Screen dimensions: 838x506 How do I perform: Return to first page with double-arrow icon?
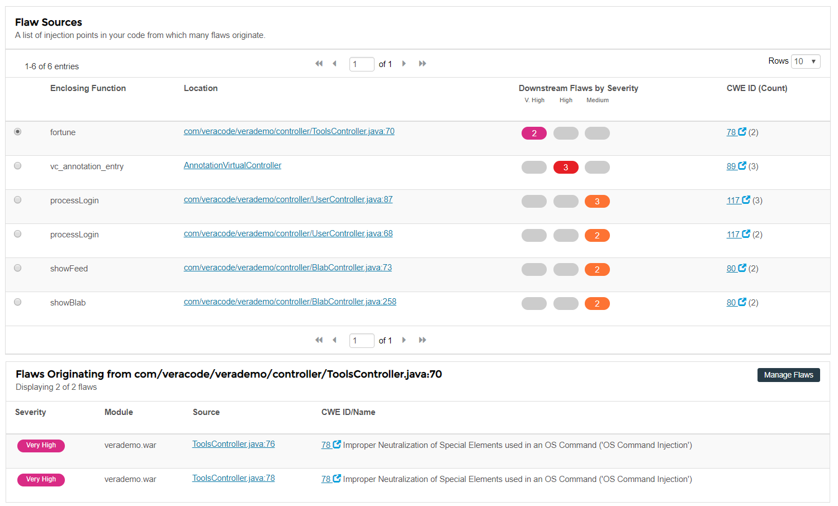tap(319, 64)
